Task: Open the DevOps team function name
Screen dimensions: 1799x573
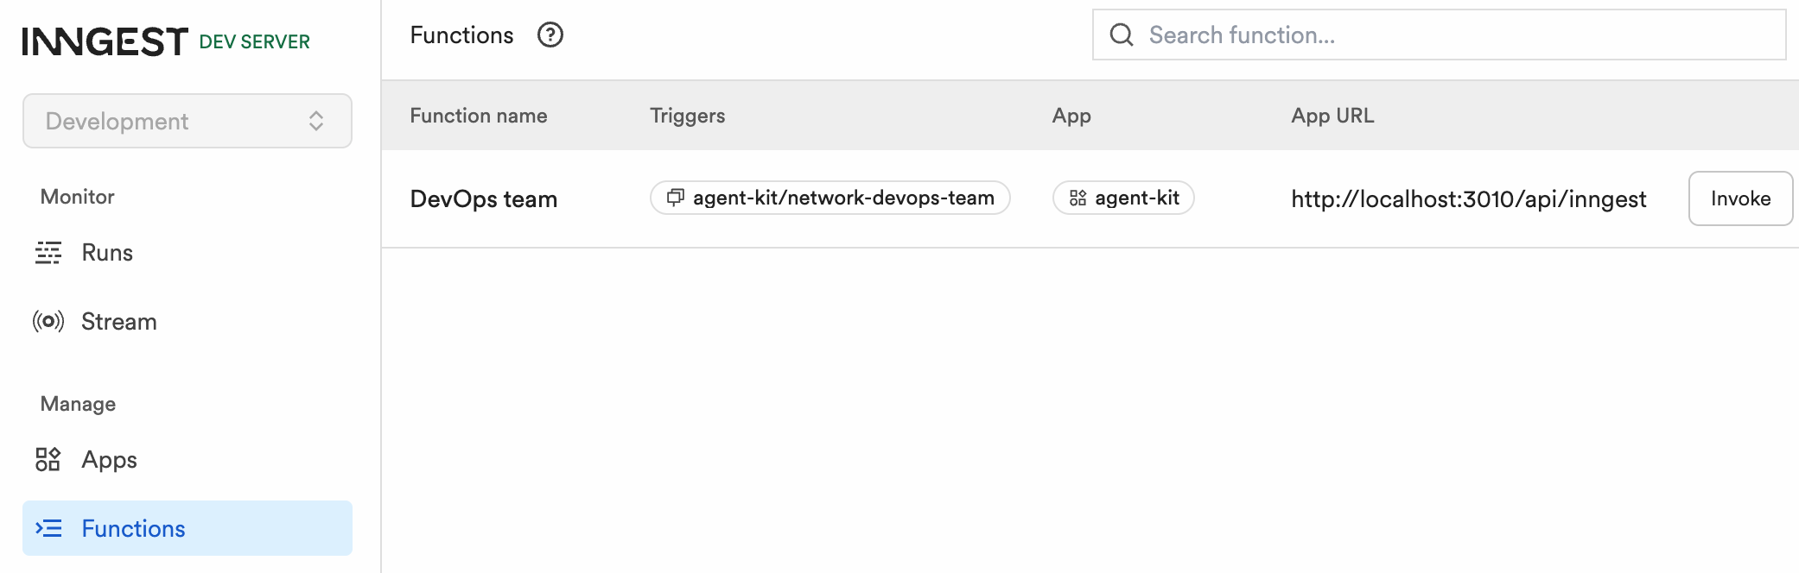Action: [x=484, y=199]
